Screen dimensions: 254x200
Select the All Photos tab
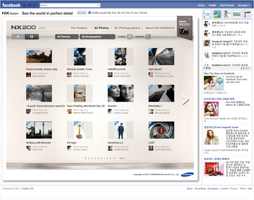(101, 28)
